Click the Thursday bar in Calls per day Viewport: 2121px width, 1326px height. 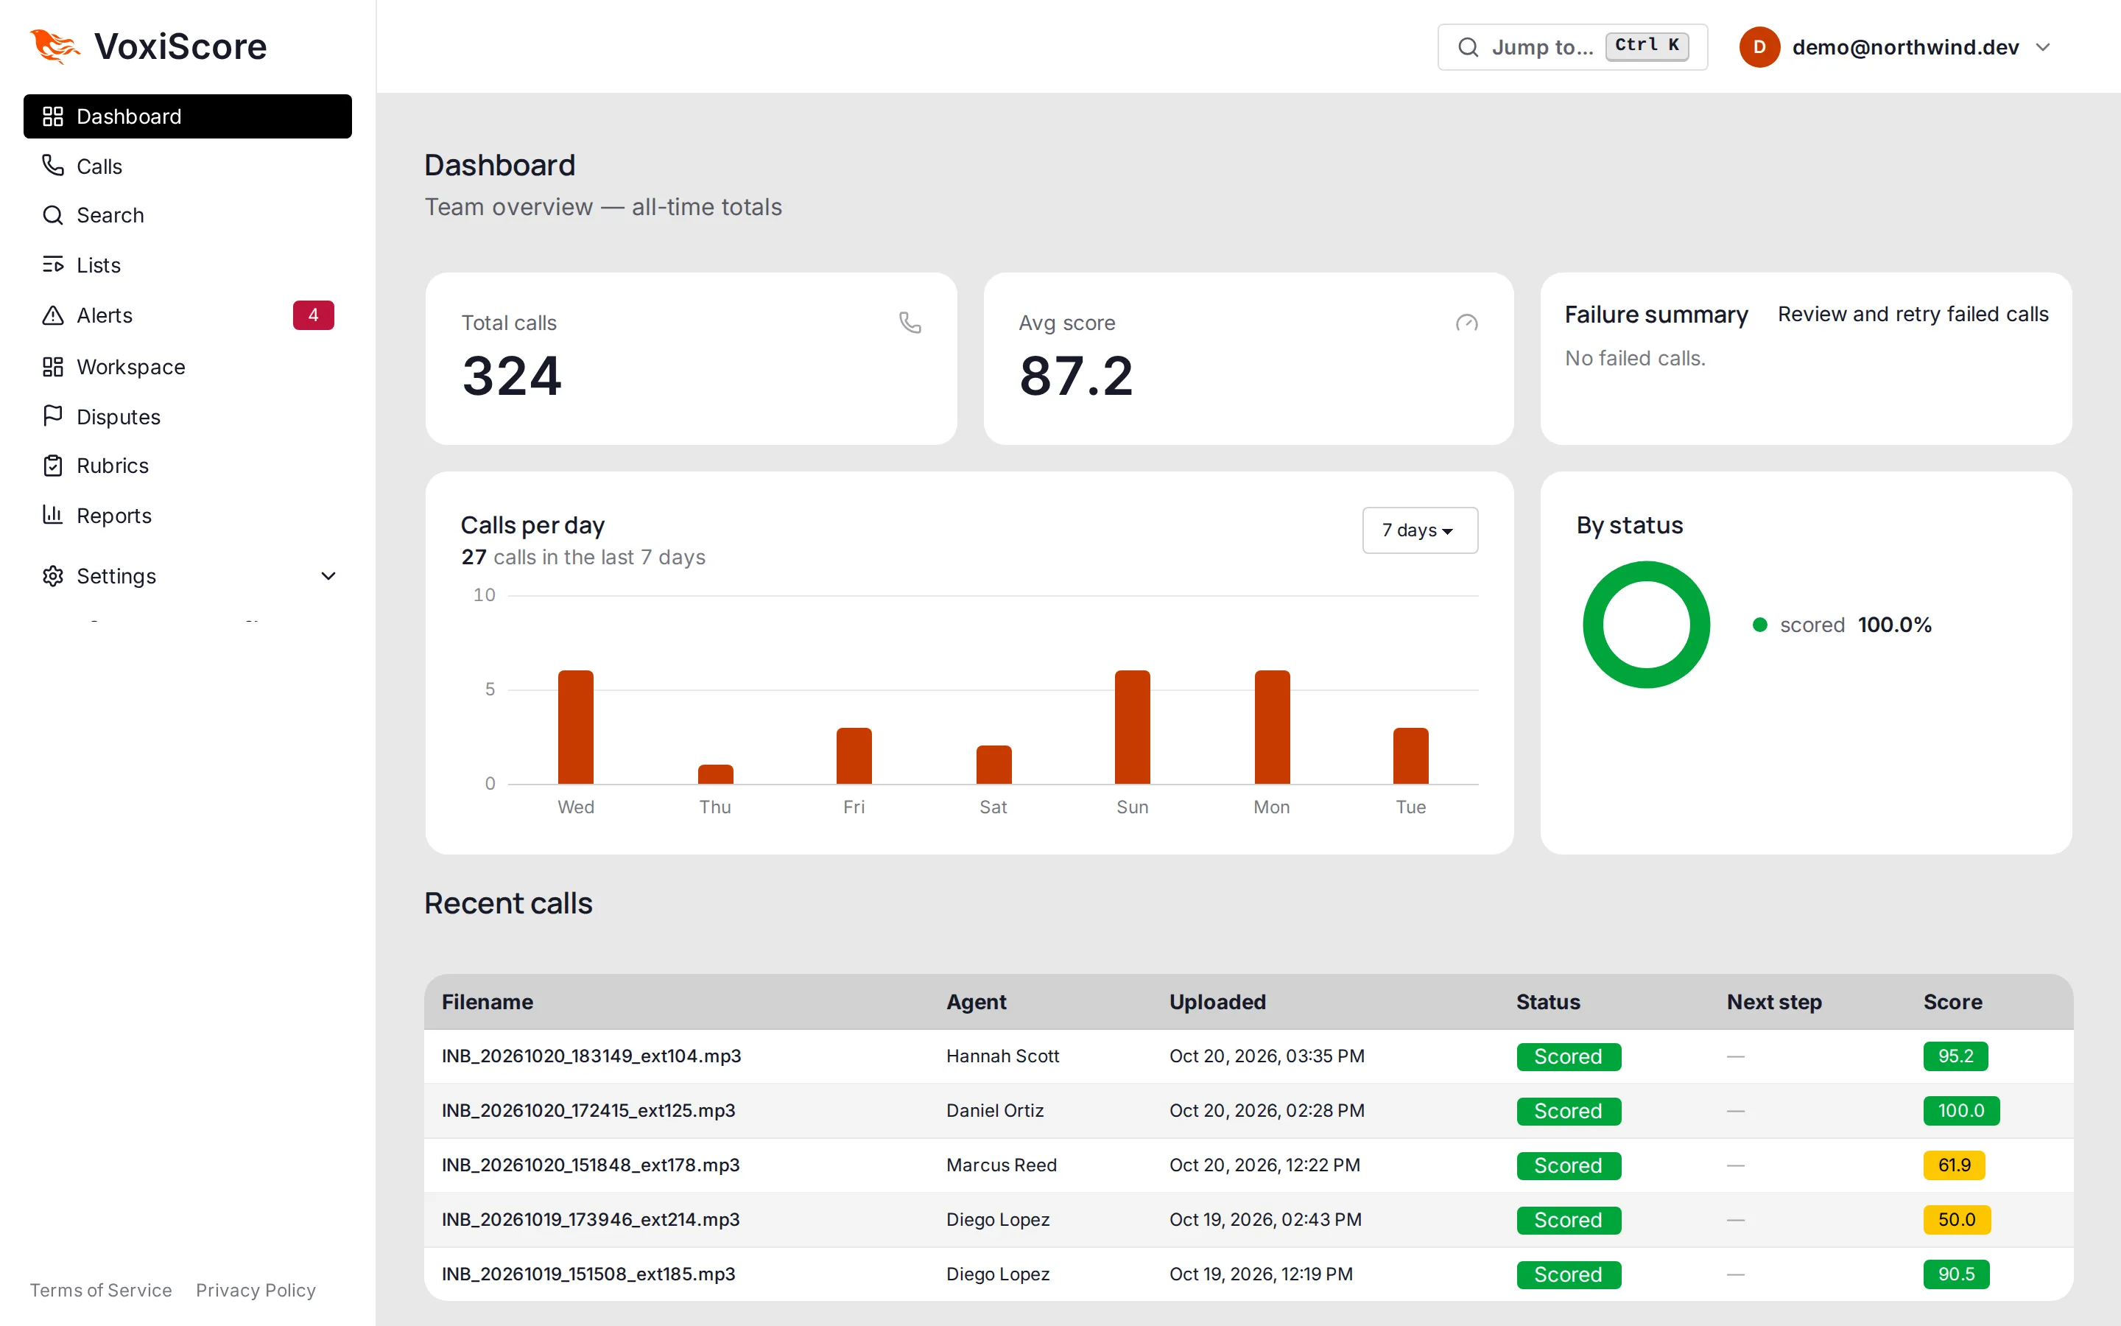[x=715, y=774]
